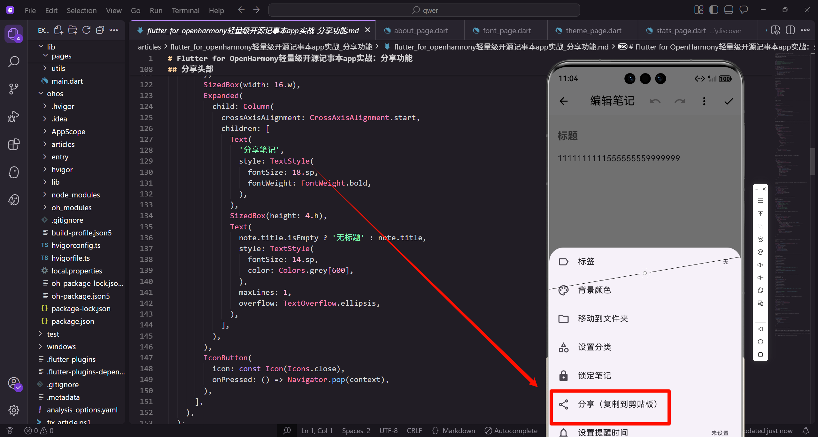The width and height of the screenshot is (818, 437).
Task: Tap the checkmark to save the note
Action: point(729,101)
